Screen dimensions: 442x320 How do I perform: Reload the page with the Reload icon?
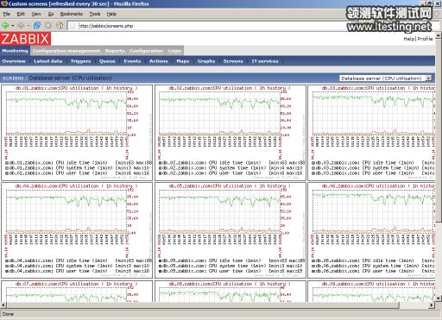tap(37, 26)
